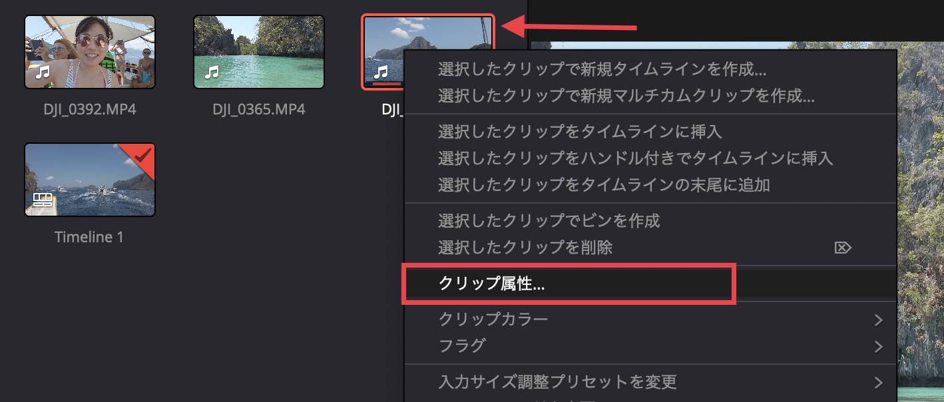Click the music note icon on DJI_0365.MP4
Viewport: 944px width, 402px height.
point(212,72)
